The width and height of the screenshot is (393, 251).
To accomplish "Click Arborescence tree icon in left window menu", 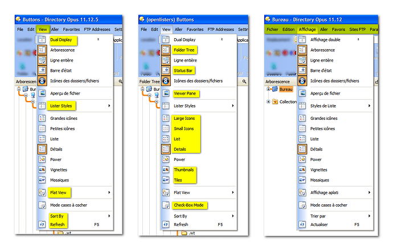I will coord(42,50).
